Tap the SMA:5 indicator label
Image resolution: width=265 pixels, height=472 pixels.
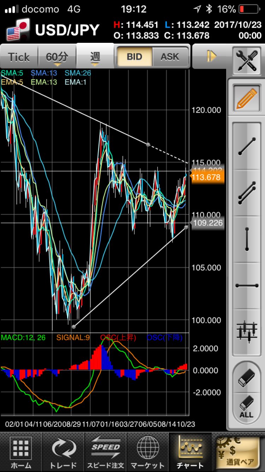click(x=11, y=73)
